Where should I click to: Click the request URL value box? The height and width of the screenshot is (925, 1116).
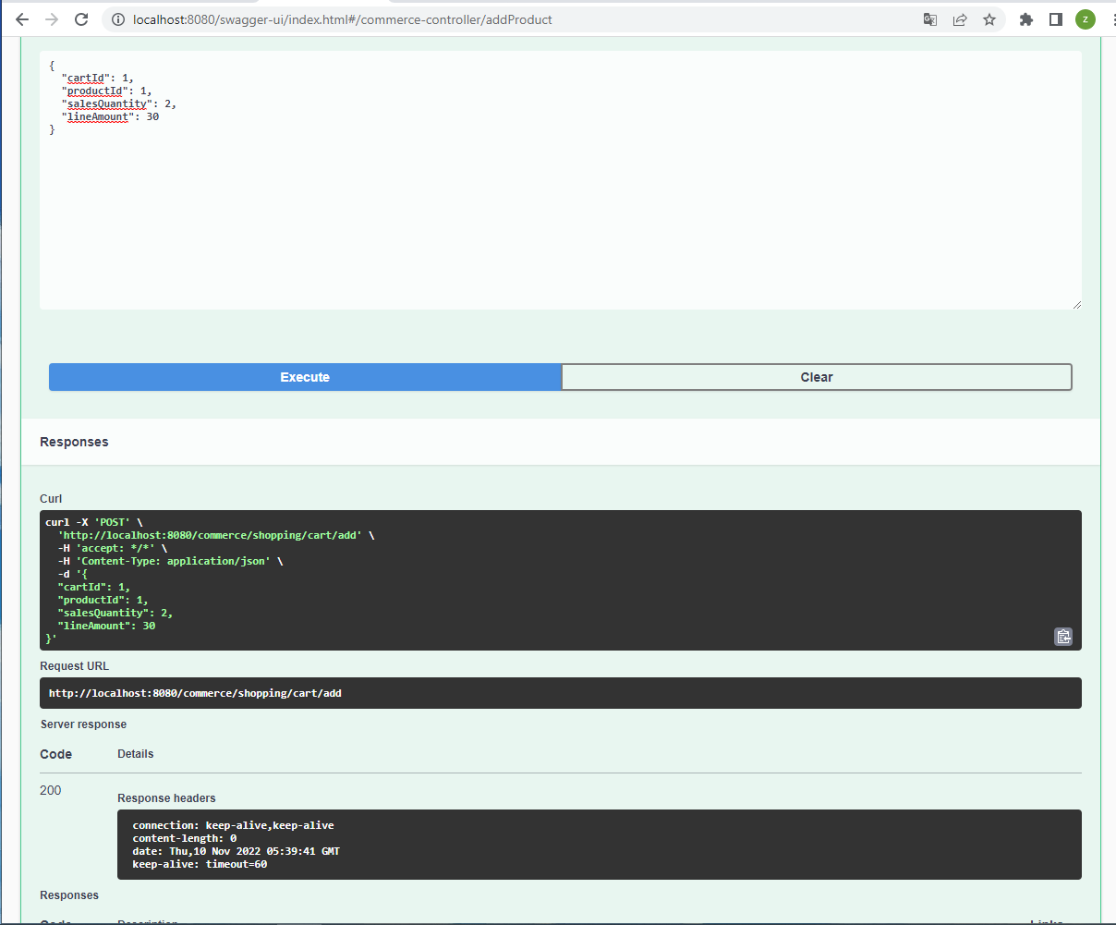561,693
